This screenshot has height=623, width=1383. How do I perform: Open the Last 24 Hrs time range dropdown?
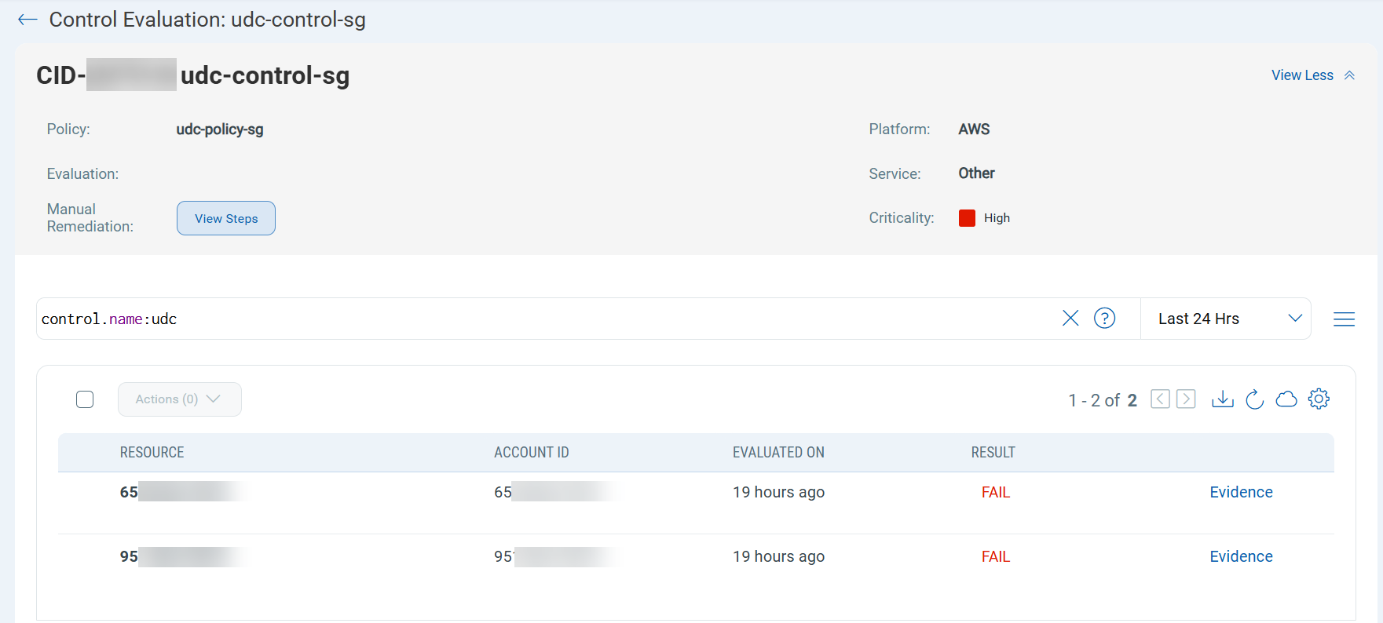[x=1226, y=319]
